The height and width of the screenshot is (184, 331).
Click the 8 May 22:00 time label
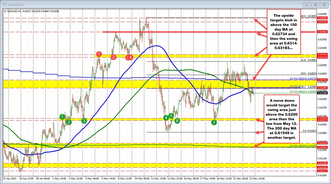click(x=125, y=178)
